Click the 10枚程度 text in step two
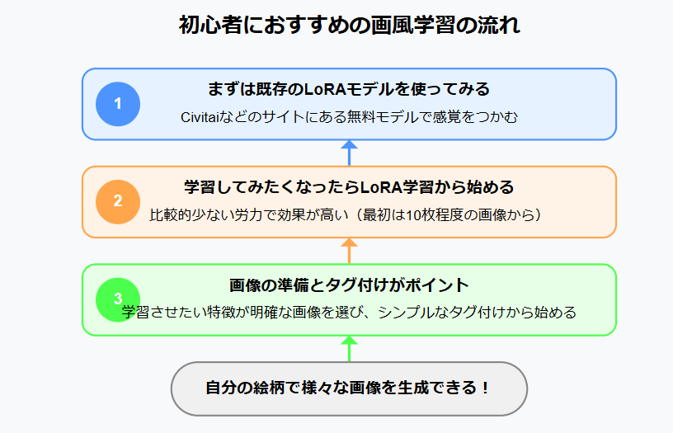 (435, 214)
